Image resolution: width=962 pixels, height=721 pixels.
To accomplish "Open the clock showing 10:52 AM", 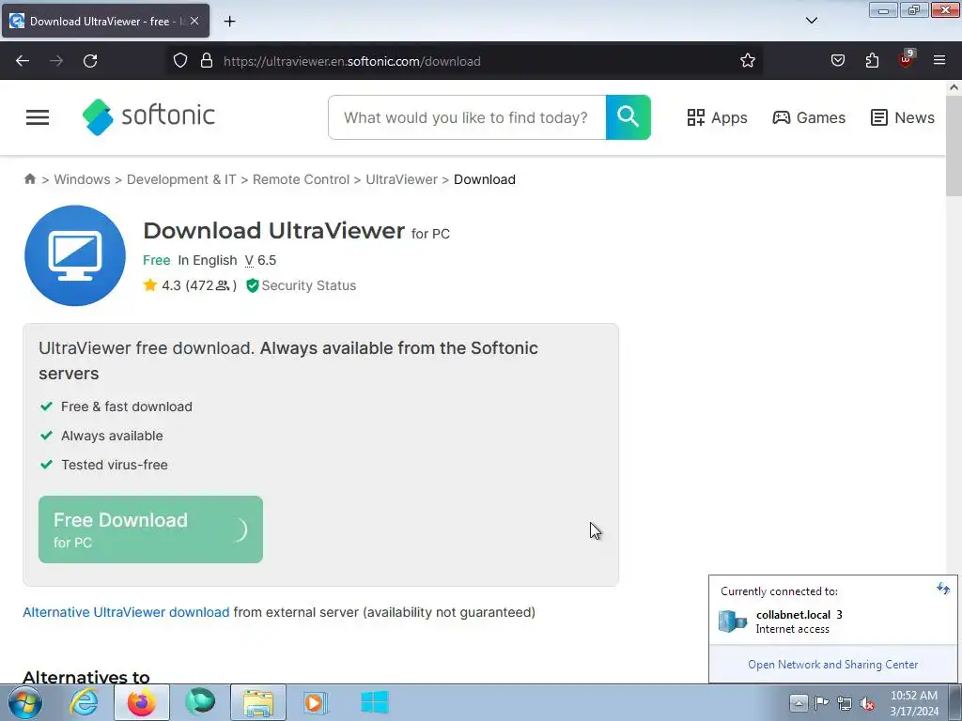I will point(913,703).
